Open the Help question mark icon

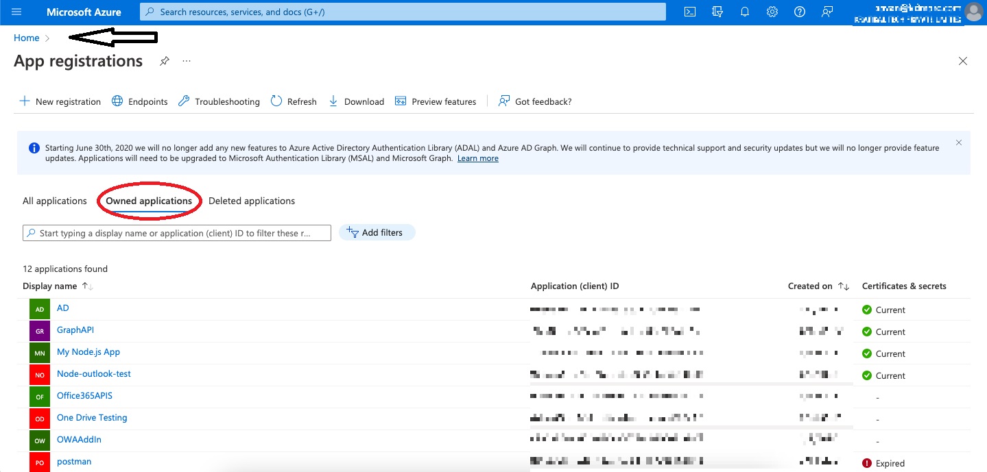(799, 12)
